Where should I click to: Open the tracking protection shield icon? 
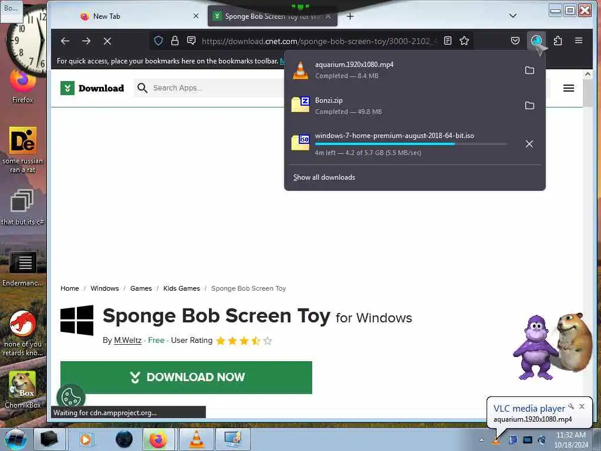(x=158, y=41)
